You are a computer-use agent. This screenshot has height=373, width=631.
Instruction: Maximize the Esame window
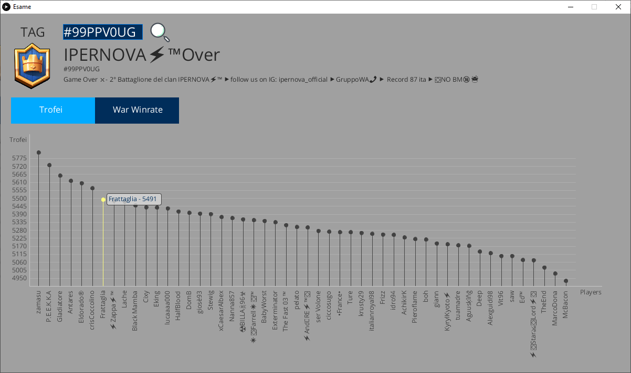[594, 7]
